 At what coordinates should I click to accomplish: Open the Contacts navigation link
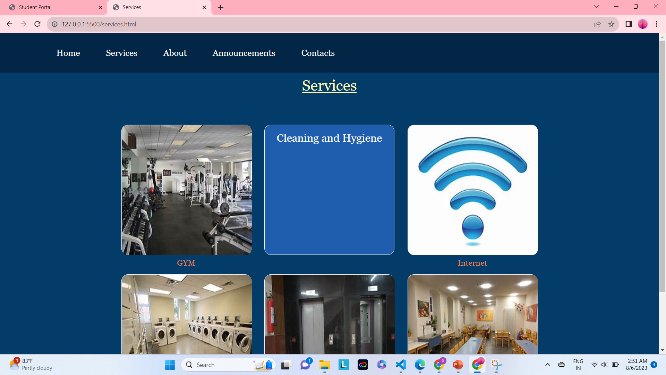[x=318, y=53]
